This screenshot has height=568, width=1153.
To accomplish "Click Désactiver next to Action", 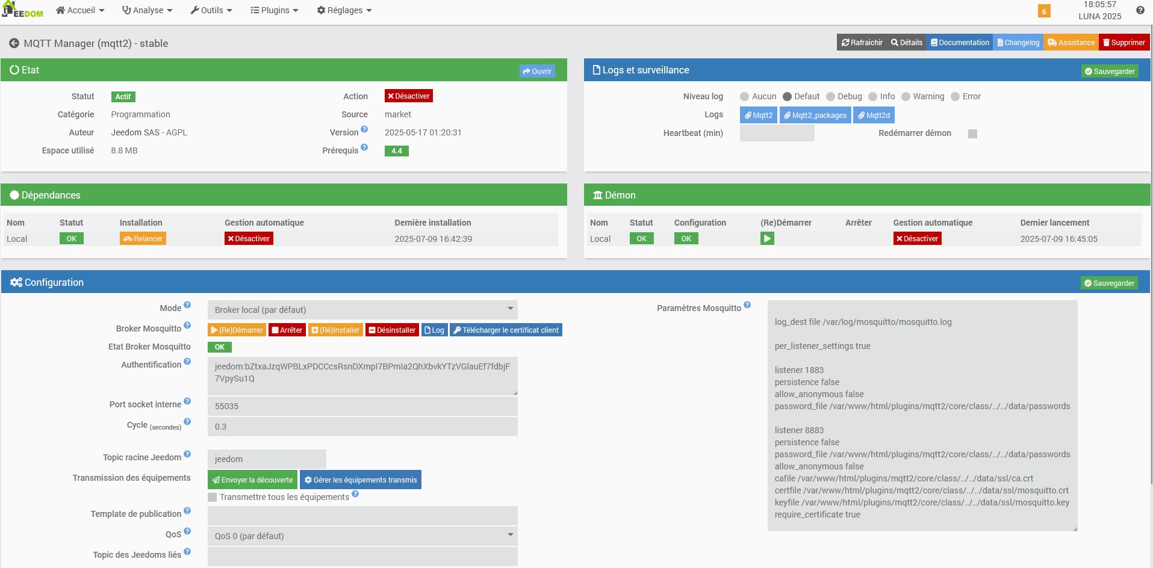I will point(409,96).
